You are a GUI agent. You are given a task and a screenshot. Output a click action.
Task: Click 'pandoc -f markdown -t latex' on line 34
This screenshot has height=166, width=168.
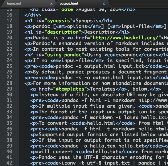click(x=100, y=118)
